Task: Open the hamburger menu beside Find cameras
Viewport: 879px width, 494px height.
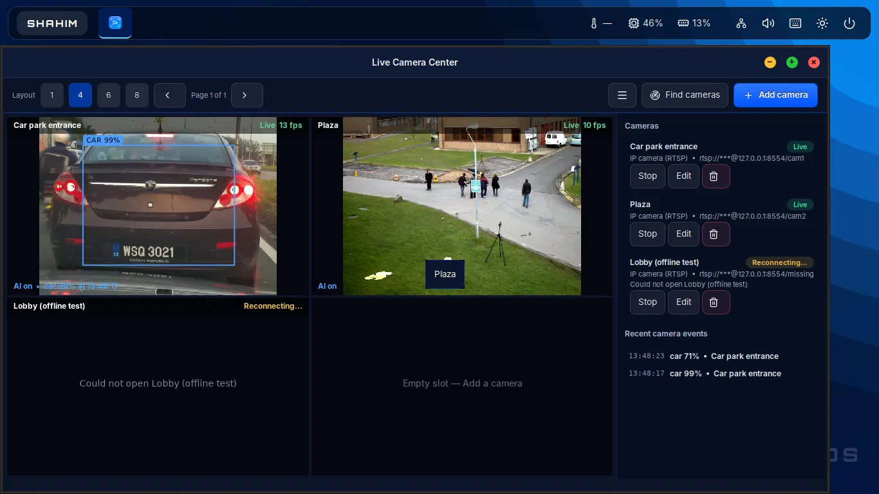Action: (622, 95)
